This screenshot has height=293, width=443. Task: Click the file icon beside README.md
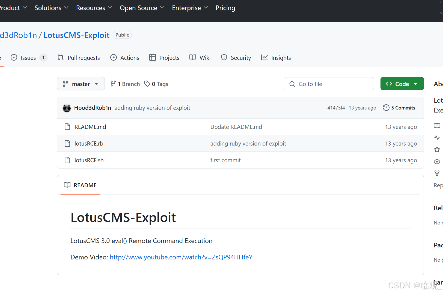click(x=67, y=127)
